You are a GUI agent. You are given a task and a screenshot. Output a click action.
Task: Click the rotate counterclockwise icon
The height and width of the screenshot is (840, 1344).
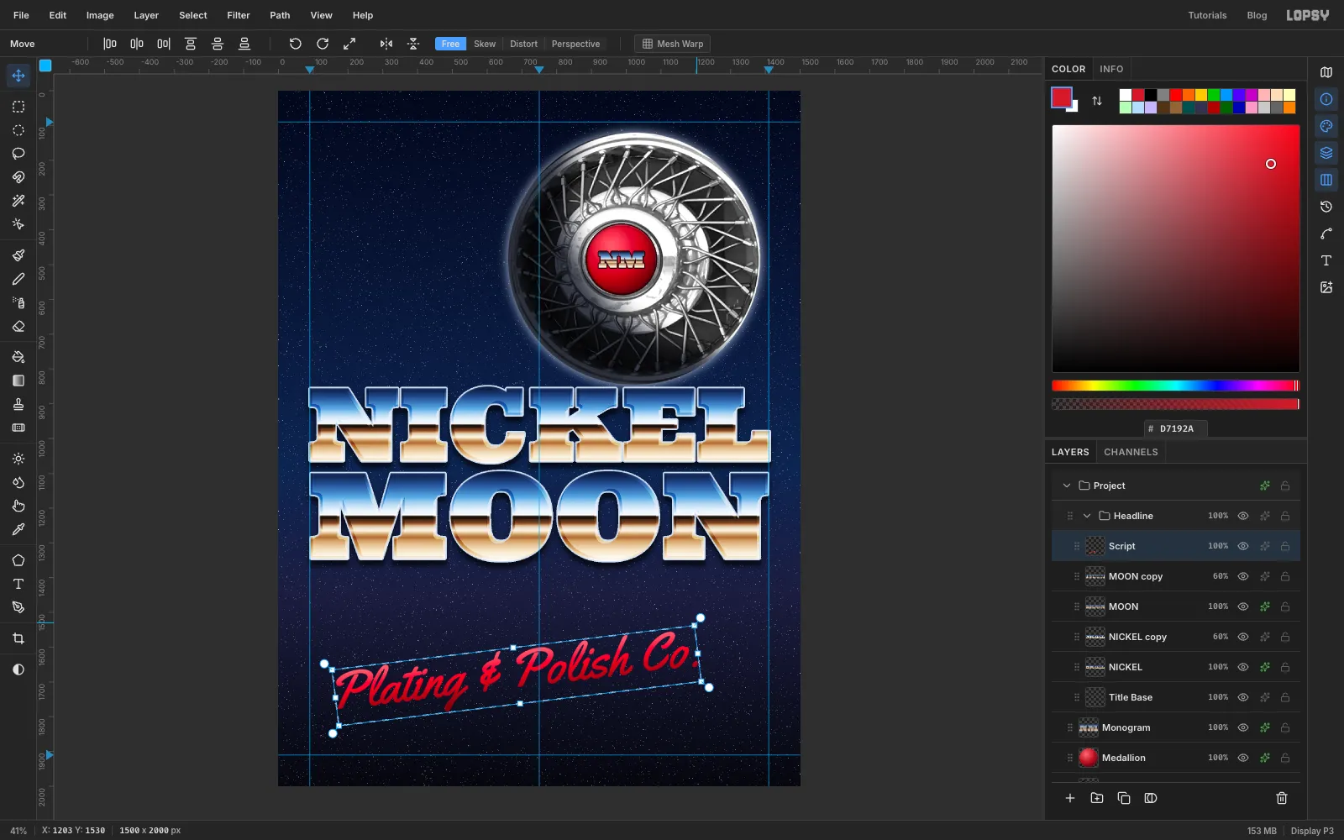click(x=296, y=44)
